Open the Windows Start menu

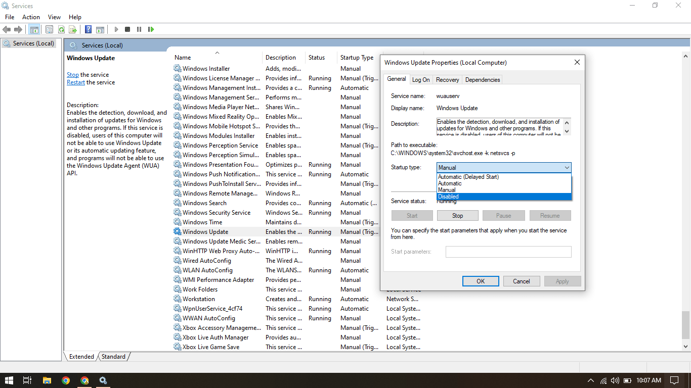[x=9, y=380]
